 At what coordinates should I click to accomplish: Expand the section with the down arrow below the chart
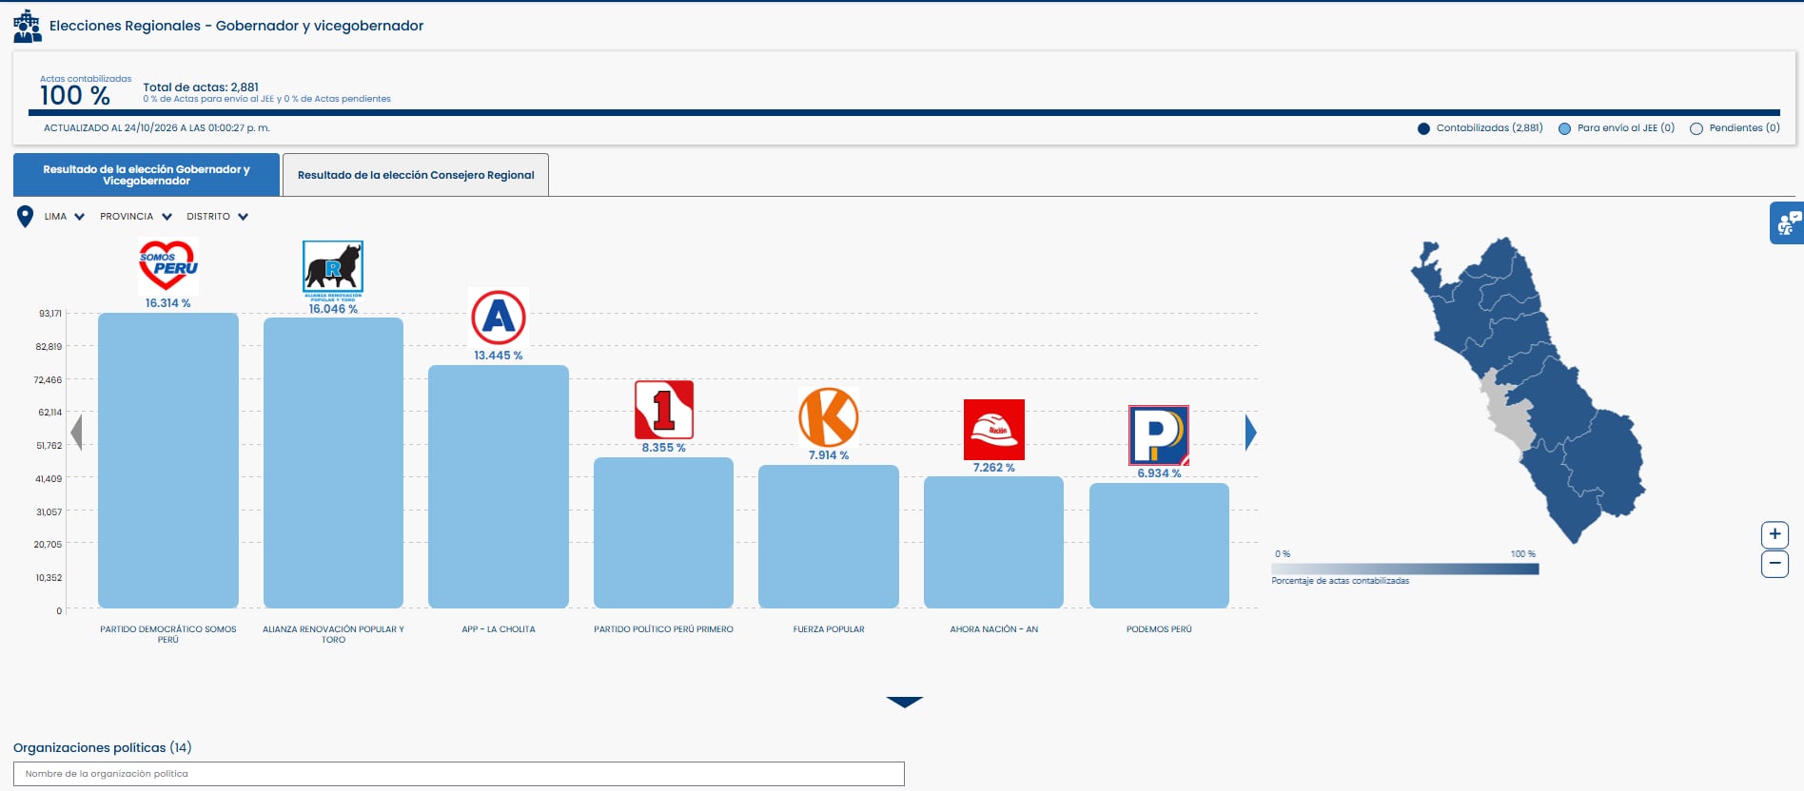click(904, 703)
